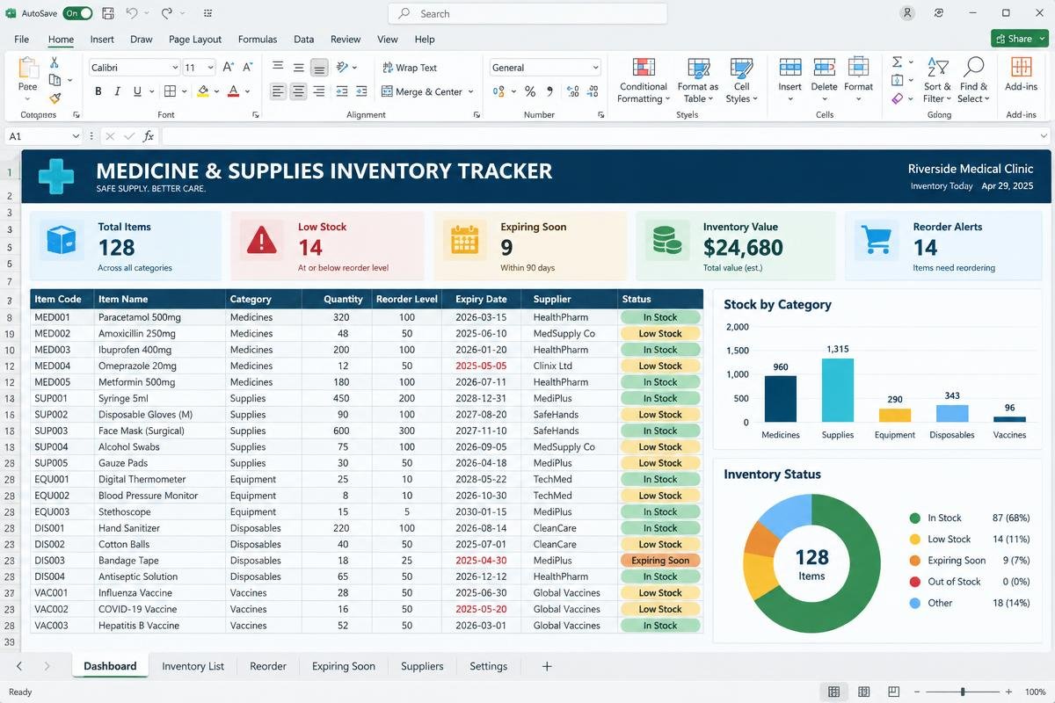The width and height of the screenshot is (1055, 703).
Task: Click in the Search box
Action: pyautogui.click(x=527, y=14)
